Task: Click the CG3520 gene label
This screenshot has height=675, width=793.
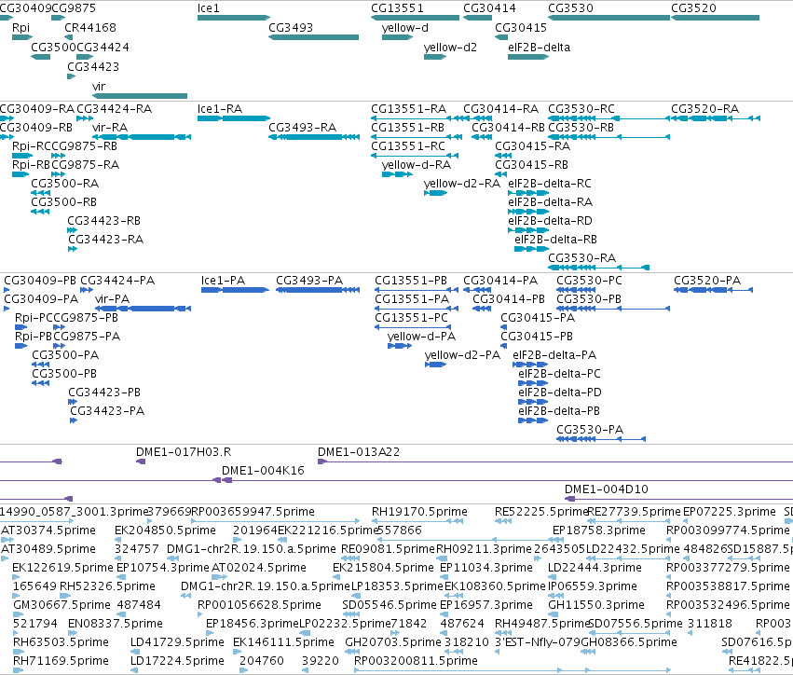Action: point(694,8)
